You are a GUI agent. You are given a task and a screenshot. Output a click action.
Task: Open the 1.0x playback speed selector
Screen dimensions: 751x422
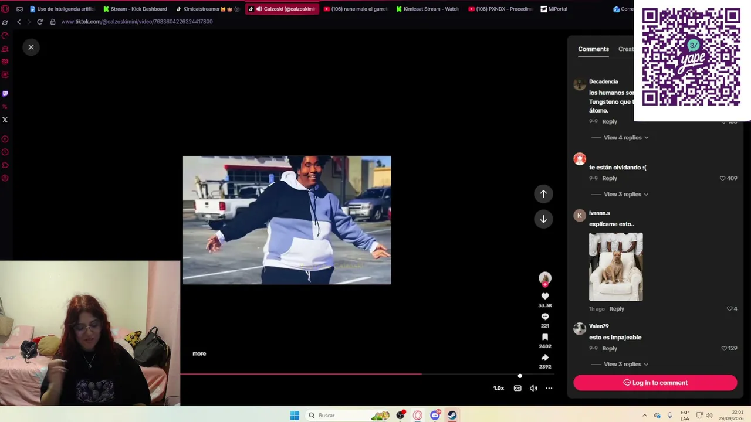point(499,388)
